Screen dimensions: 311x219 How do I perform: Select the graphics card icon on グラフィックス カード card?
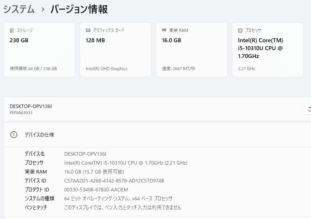click(87, 30)
